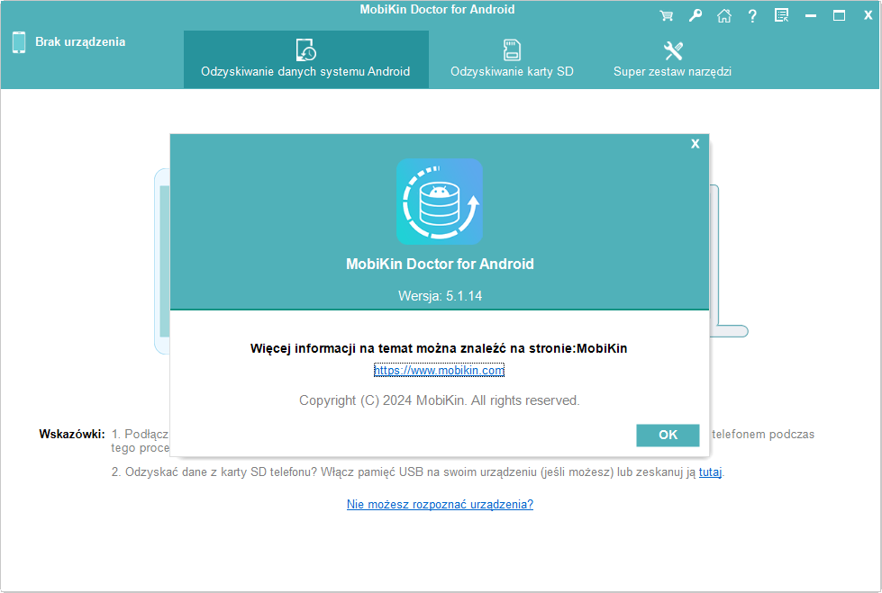Click the window title MobiKin Doctor for Android

[x=437, y=10]
